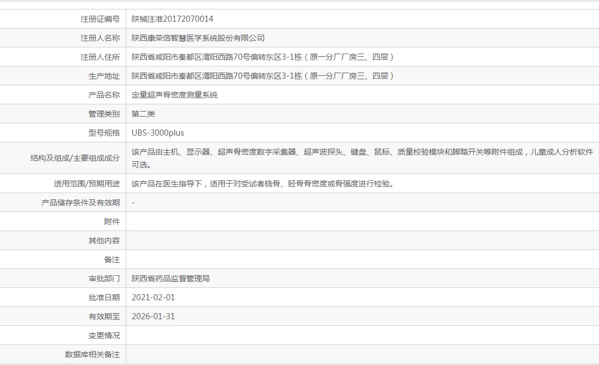Click the 数据库相关备注 label
Viewport: 599px width, 365px height.
pos(92,355)
